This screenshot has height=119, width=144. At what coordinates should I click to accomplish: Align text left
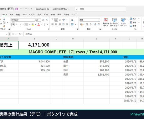(x=53, y=24)
